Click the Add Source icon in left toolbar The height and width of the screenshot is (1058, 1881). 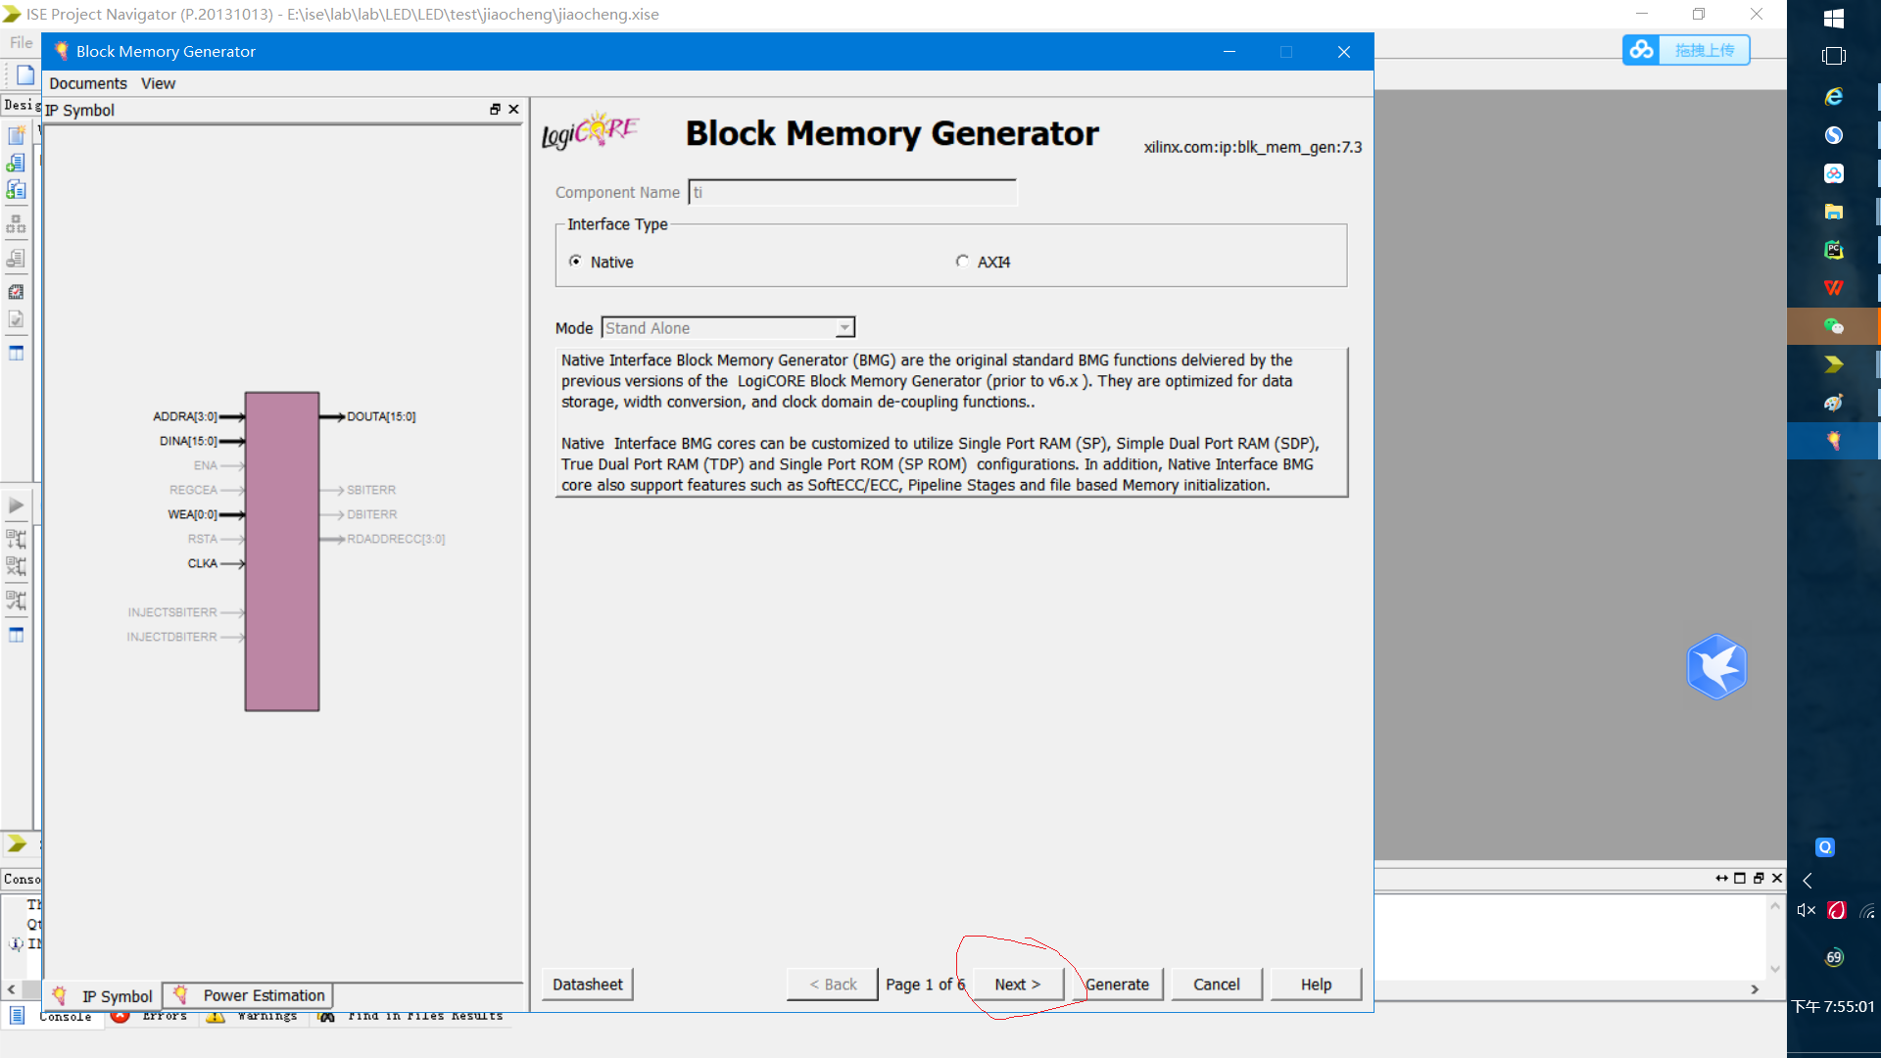point(16,163)
